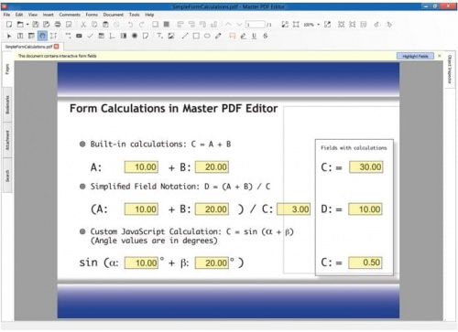Pick the Pencil drawing tool
The width and height of the screenshot is (458, 332).
click(218, 36)
